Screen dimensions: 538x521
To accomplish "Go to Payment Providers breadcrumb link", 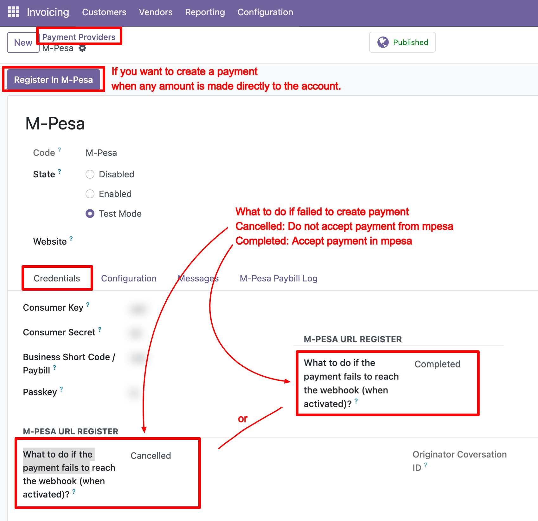I will pos(79,37).
